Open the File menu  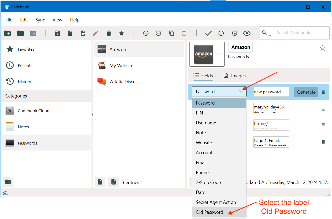9,20
